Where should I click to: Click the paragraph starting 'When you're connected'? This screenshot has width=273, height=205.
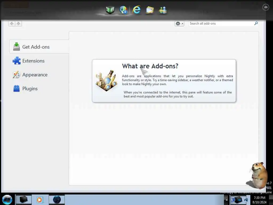pyautogui.click(x=178, y=94)
